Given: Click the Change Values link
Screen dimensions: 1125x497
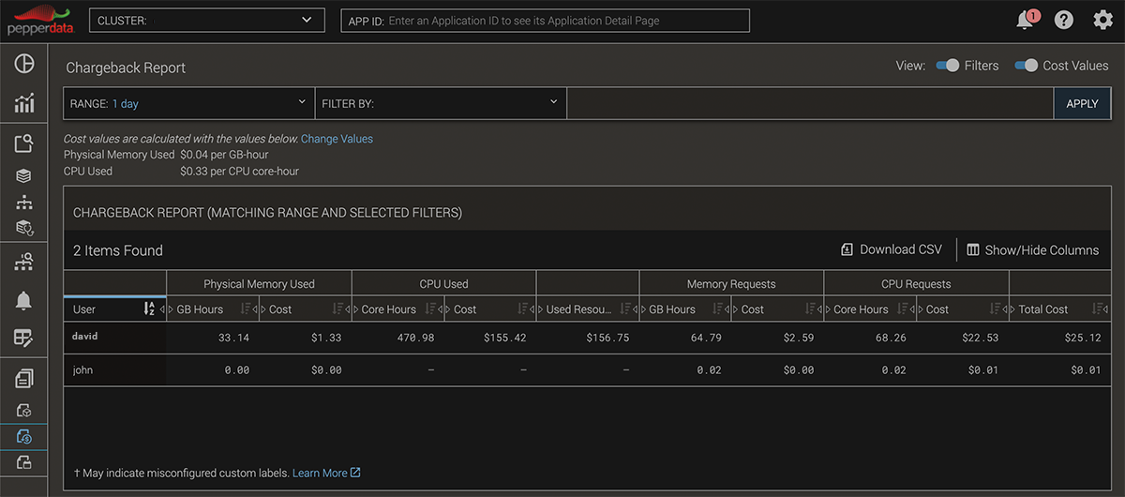Looking at the screenshot, I should point(337,139).
